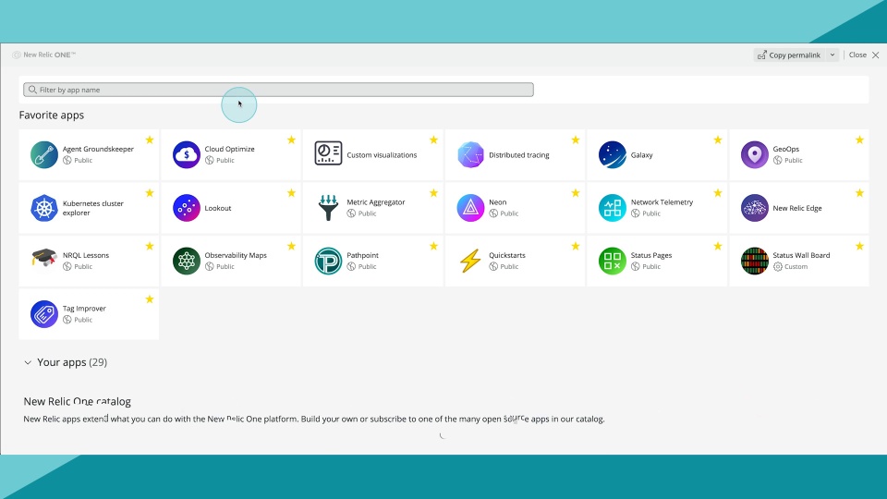Select the NRQL Lessons label
The width and height of the screenshot is (887, 499).
pyautogui.click(x=86, y=255)
